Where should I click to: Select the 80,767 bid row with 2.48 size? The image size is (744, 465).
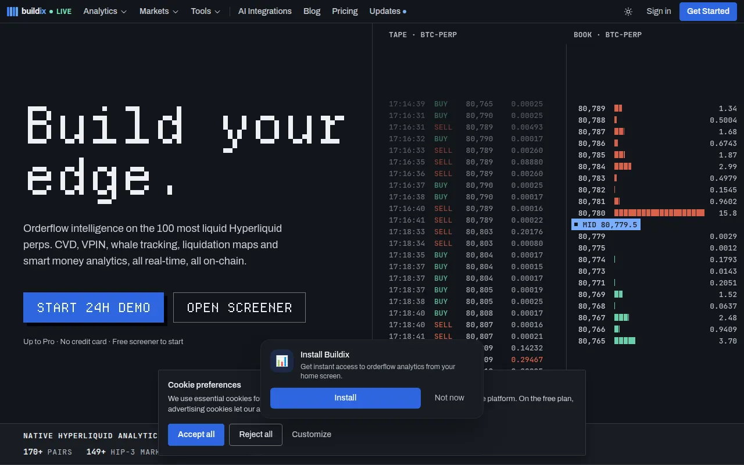click(657, 318)
